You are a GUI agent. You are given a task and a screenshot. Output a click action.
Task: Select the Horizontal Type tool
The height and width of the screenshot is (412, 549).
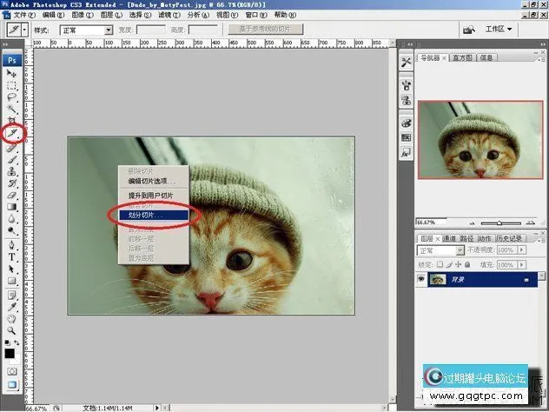coord(12,257)
